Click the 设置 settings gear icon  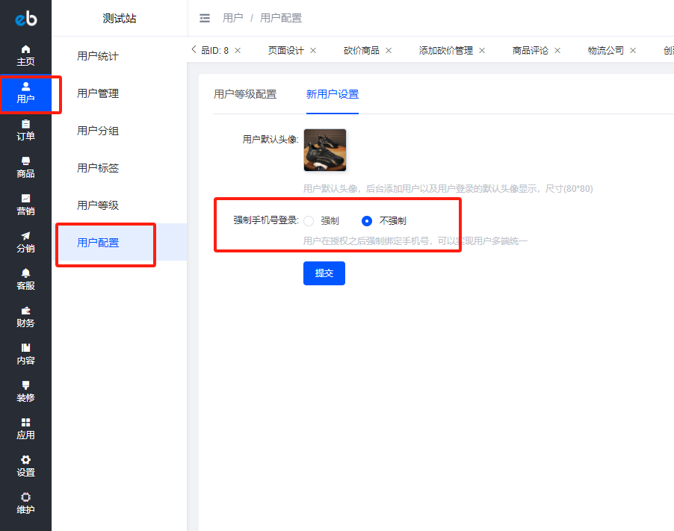point(25,460)
